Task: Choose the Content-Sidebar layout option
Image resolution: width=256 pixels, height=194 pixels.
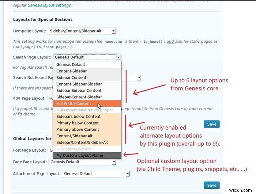Action: pyautogui.click(x=71, y=71)
